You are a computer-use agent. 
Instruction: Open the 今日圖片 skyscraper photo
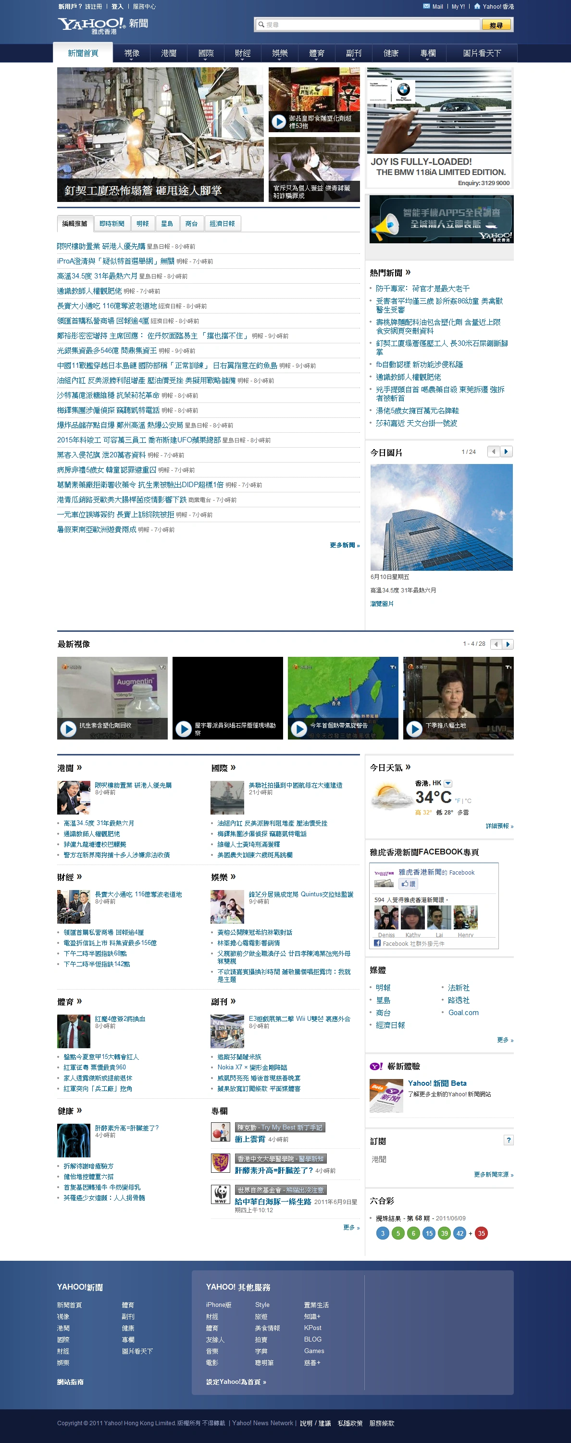[441, 517]
